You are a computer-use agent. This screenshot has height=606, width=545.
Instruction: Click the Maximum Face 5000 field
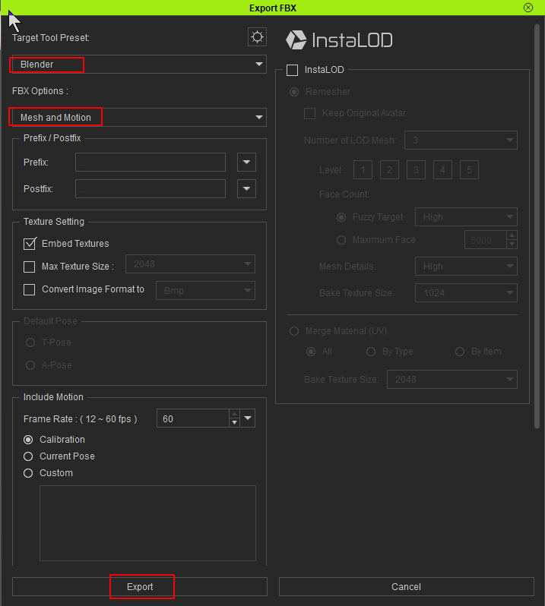[486, 240]
